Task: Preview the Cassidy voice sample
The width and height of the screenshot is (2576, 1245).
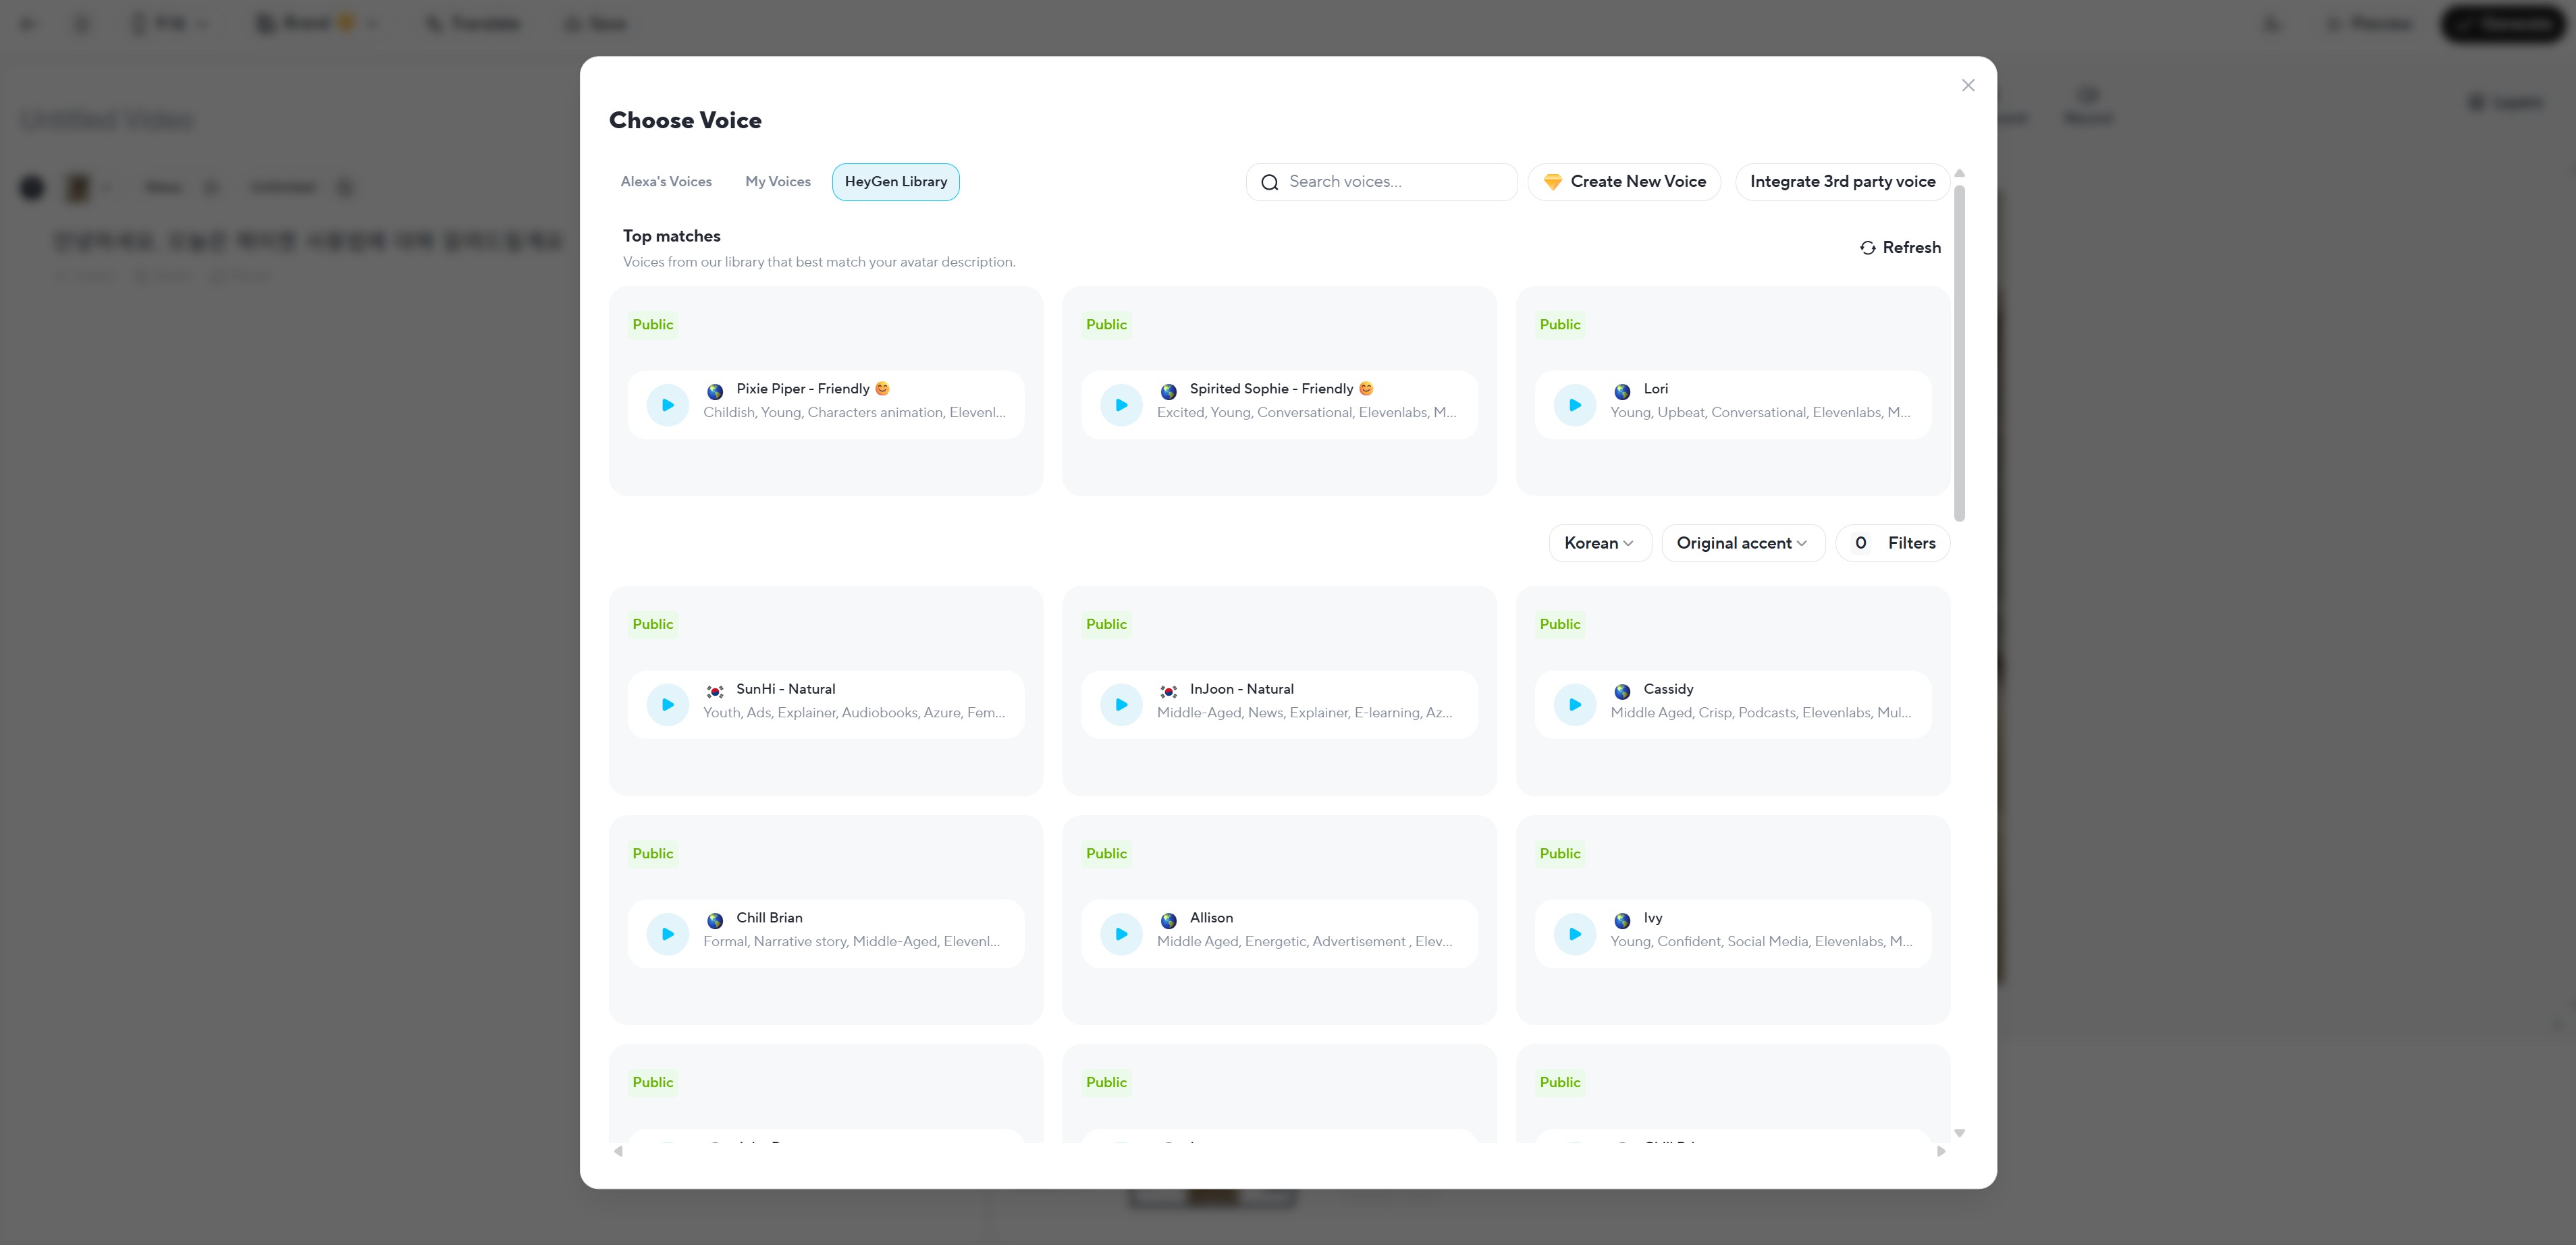Action: point(1574,705)
